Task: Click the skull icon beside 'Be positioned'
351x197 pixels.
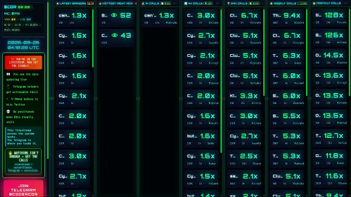Action: click(8, 112)
